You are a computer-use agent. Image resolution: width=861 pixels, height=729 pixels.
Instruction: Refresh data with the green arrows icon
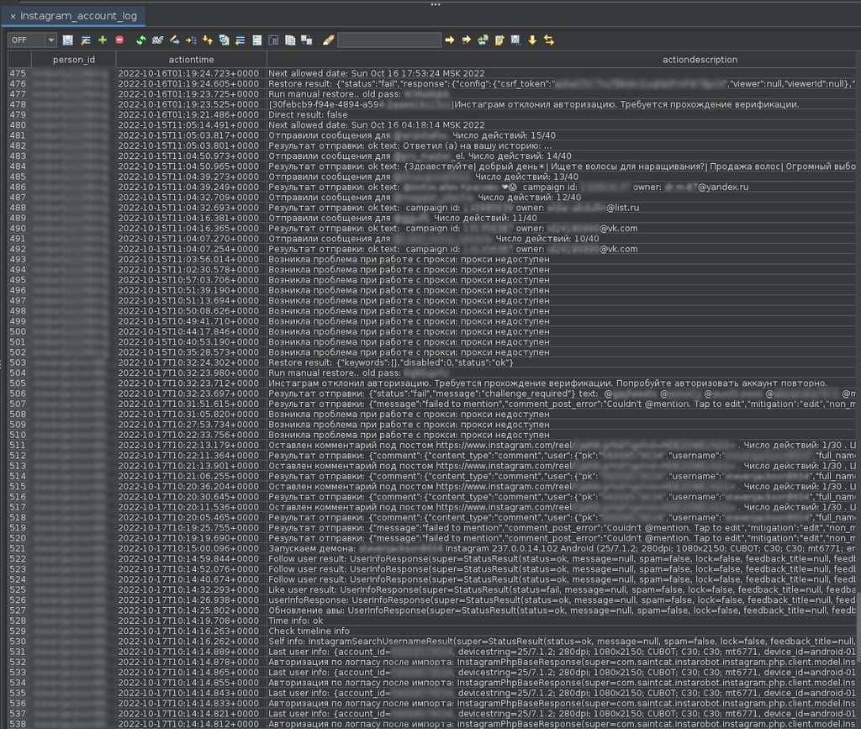click(141, 40)
